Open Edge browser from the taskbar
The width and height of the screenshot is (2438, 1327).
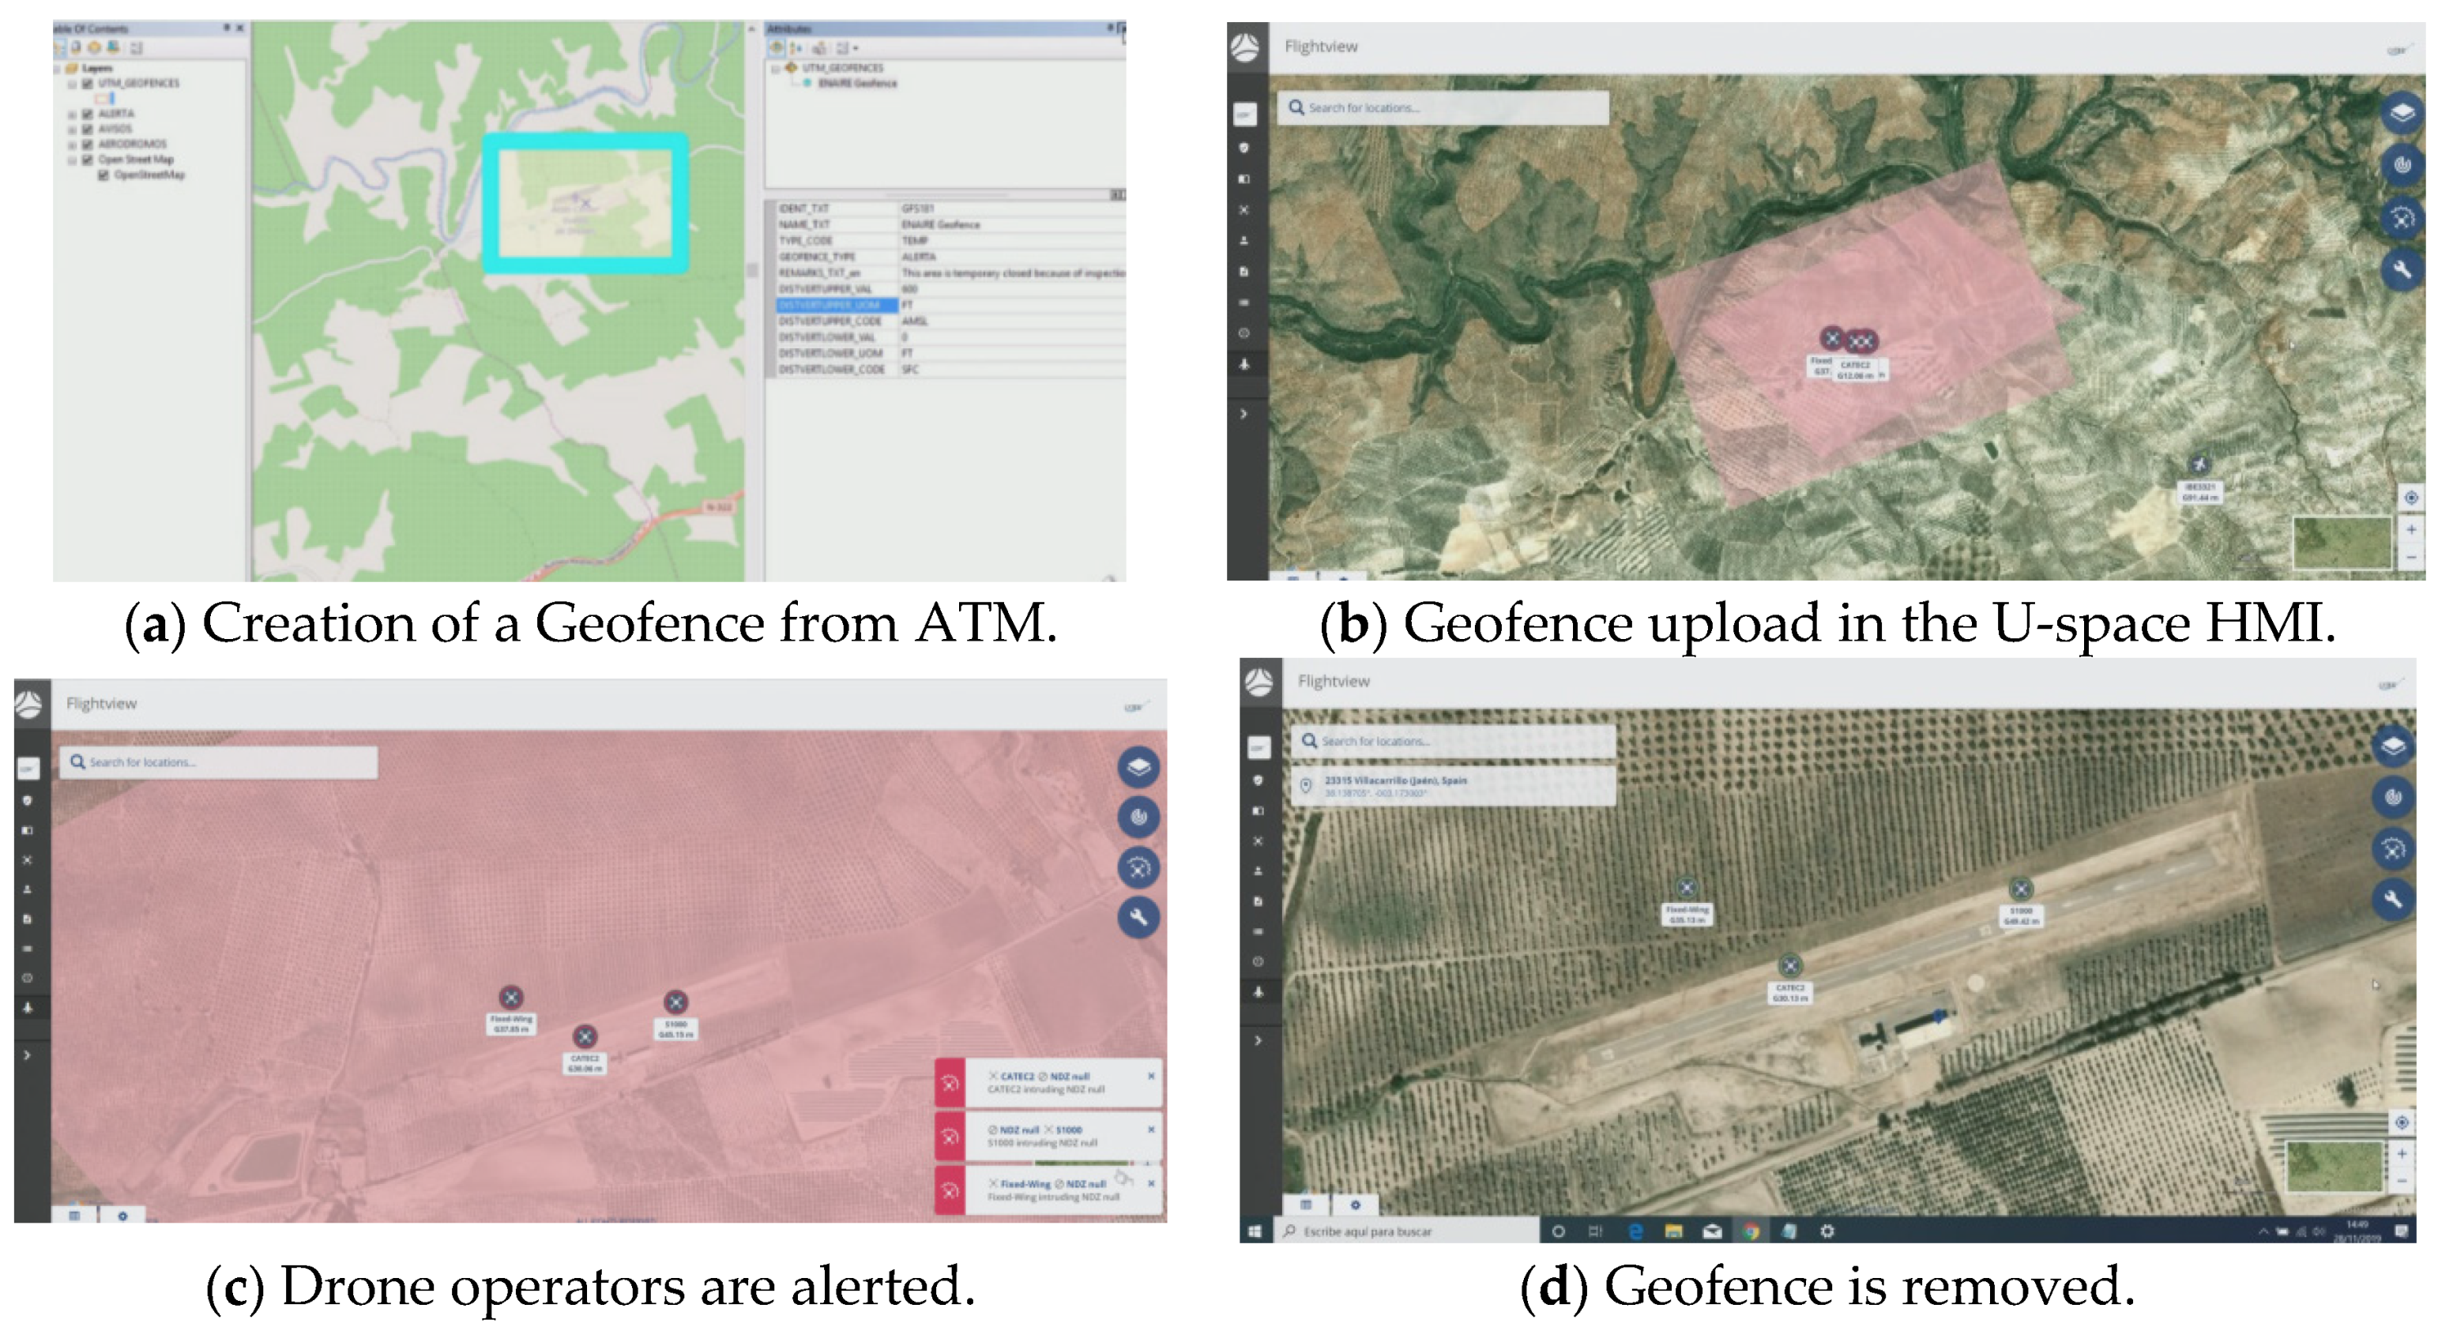tap(1635, 1231)
